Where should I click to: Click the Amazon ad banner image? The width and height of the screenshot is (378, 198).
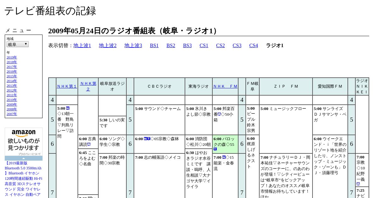[24, 142]
